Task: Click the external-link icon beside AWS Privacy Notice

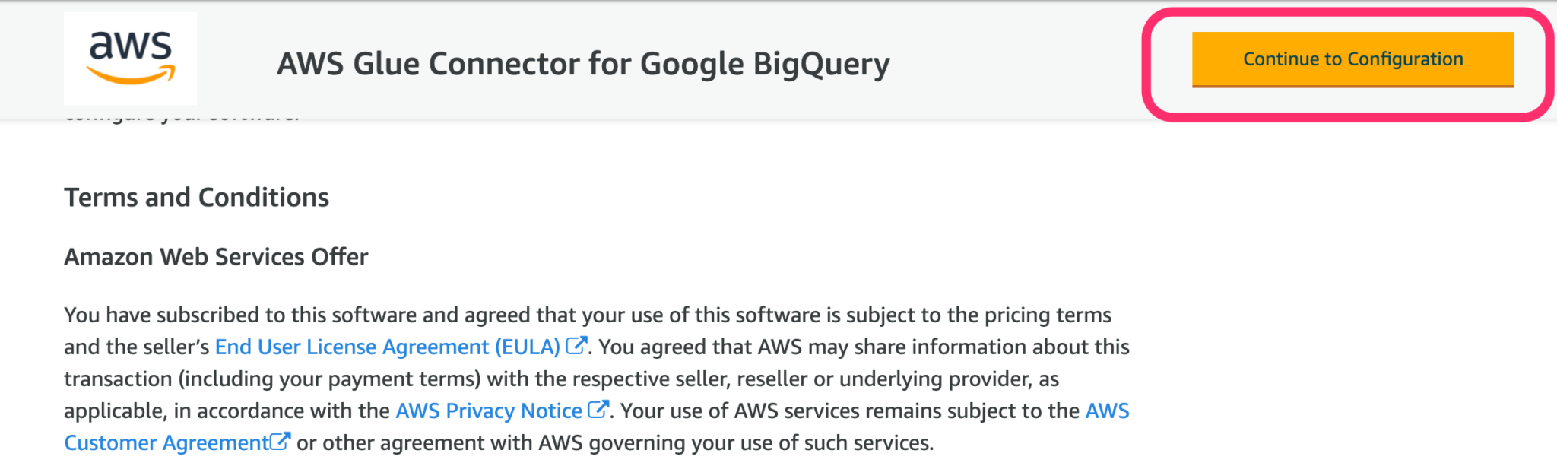Action: tap(598, 410)
